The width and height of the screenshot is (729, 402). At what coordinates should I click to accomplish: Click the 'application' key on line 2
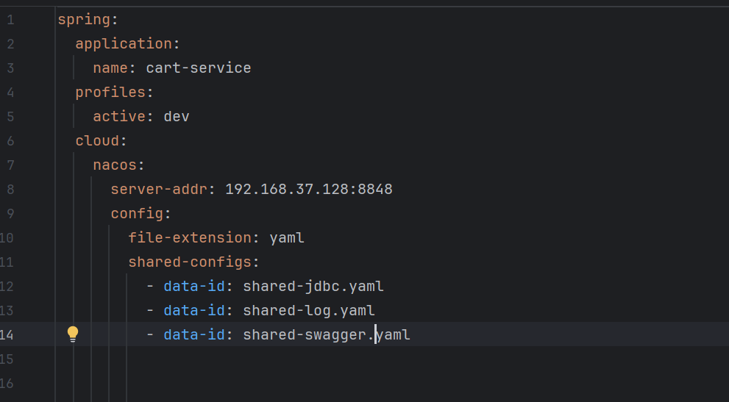124,43
